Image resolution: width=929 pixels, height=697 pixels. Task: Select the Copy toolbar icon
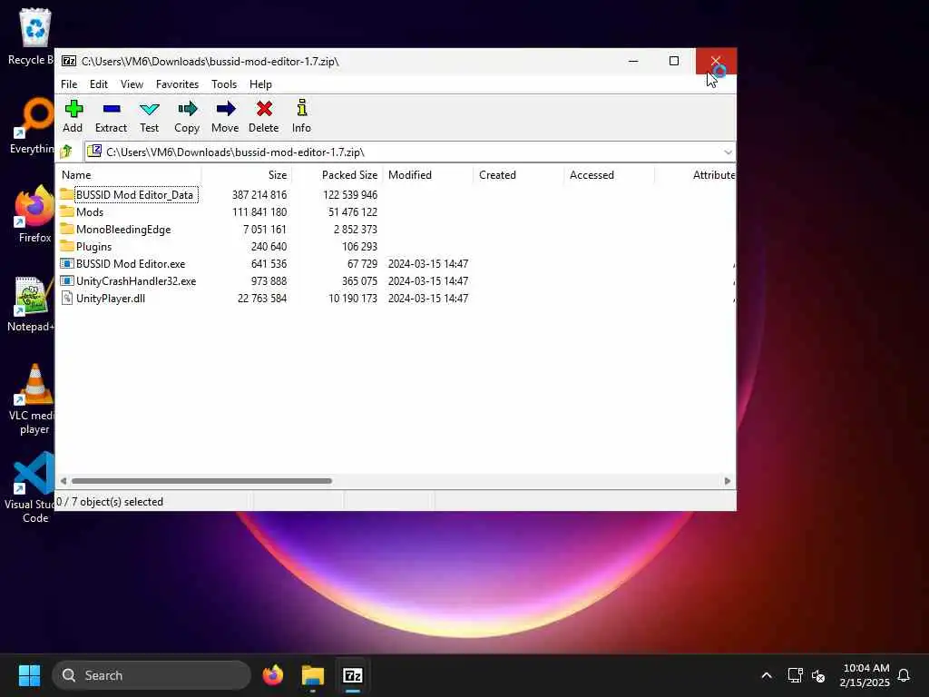click(x=187, y=109)
